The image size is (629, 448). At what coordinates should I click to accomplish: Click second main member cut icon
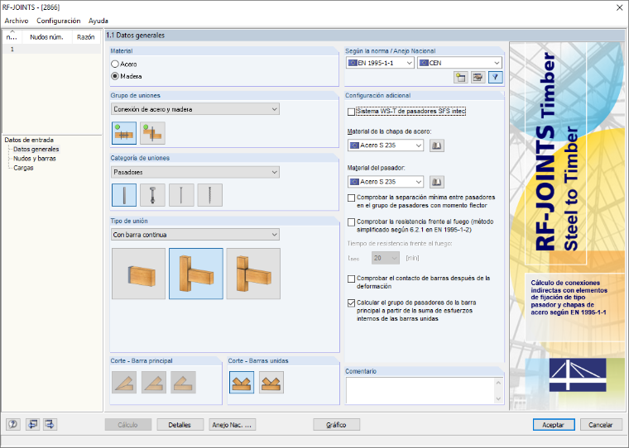click(x=154, y=382)
